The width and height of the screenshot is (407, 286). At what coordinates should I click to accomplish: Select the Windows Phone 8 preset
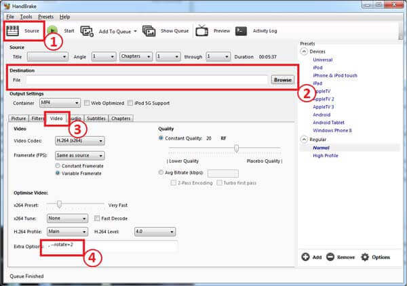click(x=332, y=130)
